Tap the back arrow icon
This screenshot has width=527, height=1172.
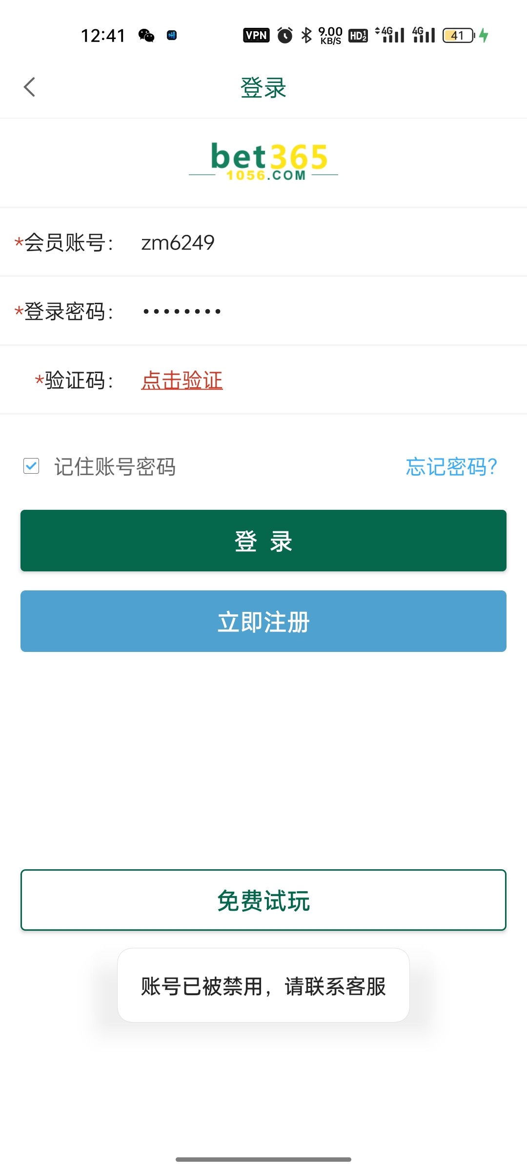(30, 87)
